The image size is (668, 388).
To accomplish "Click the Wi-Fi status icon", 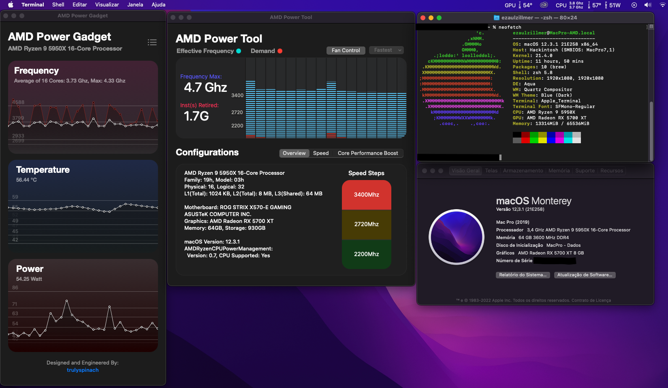I will pyautogui.click(x=662, y=5).
